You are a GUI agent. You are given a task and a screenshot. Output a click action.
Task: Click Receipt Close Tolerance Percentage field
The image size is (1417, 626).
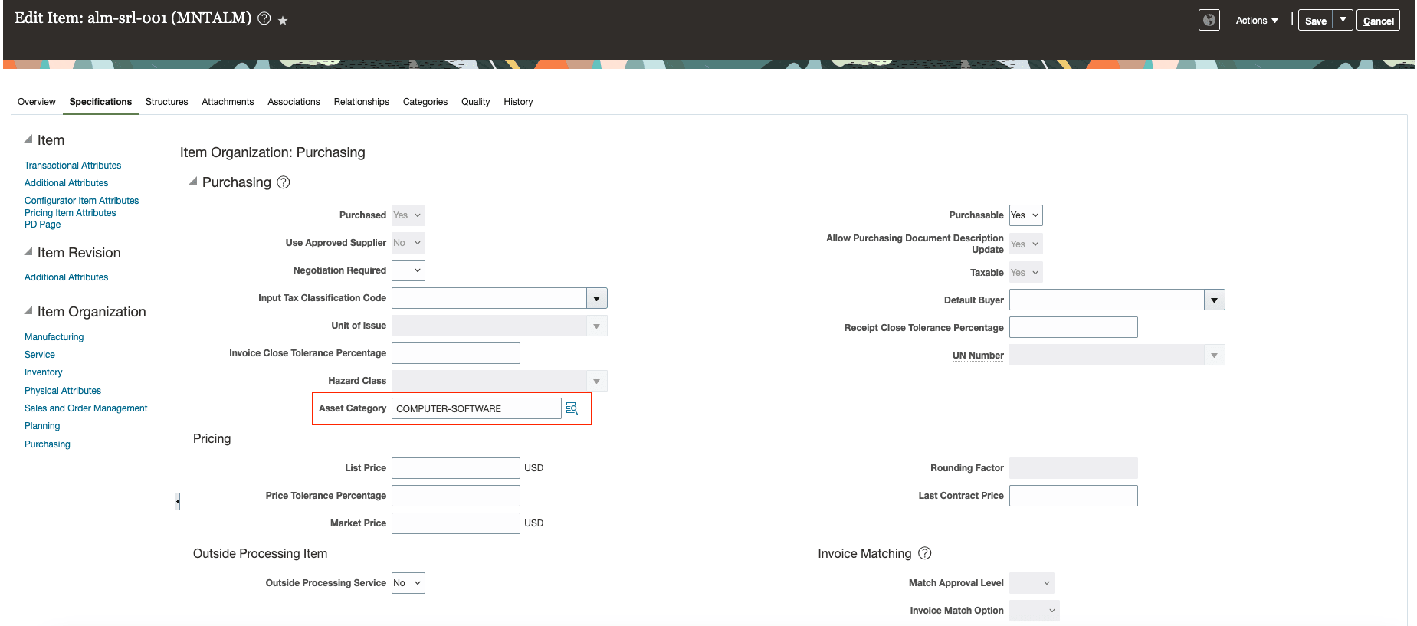pyautogui.click(x=1074, y=327)
